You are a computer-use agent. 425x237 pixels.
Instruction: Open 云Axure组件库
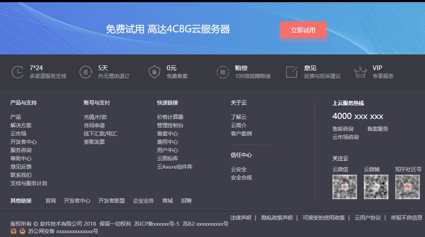[x=175, y=167]
